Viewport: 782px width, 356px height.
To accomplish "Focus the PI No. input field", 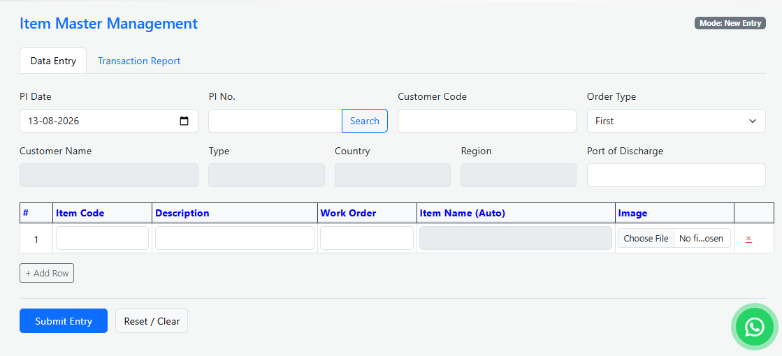I will pos(275,121).
